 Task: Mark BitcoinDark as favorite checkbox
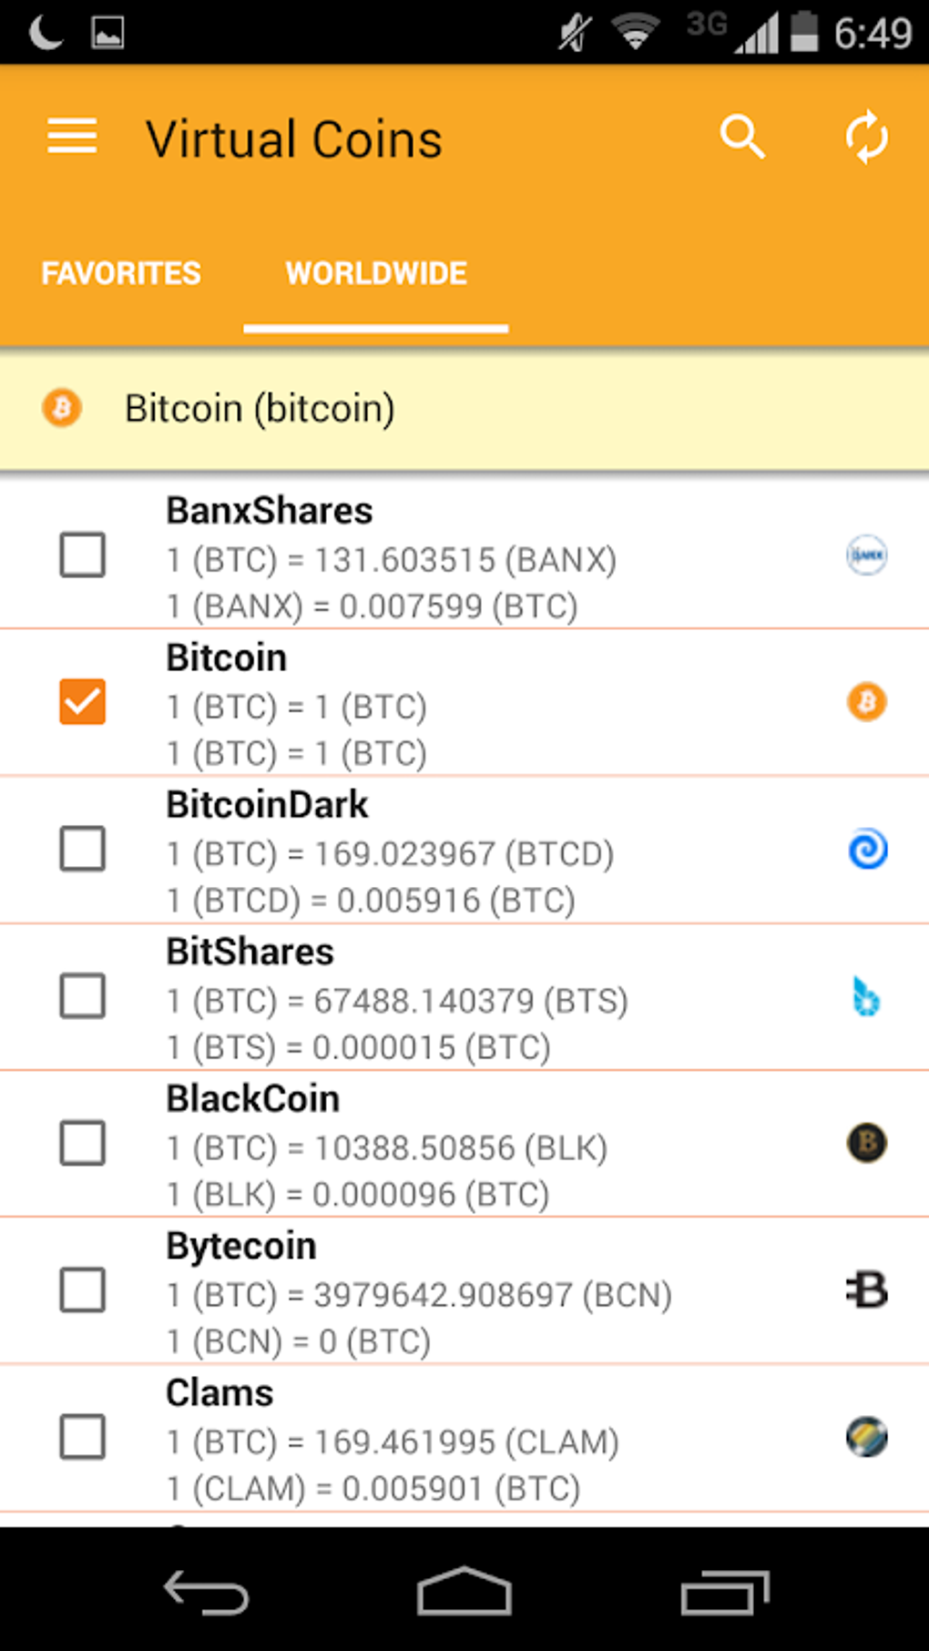83,850
